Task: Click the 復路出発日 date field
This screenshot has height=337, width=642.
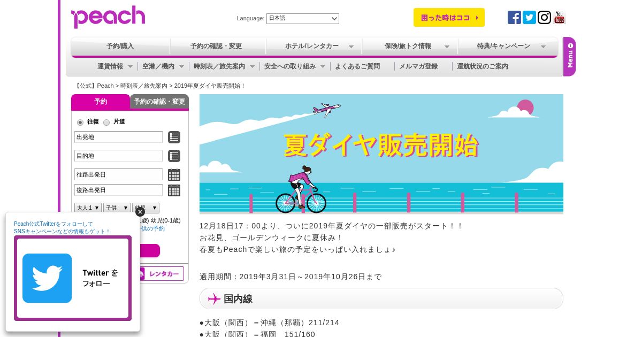Action: (118, 190)
